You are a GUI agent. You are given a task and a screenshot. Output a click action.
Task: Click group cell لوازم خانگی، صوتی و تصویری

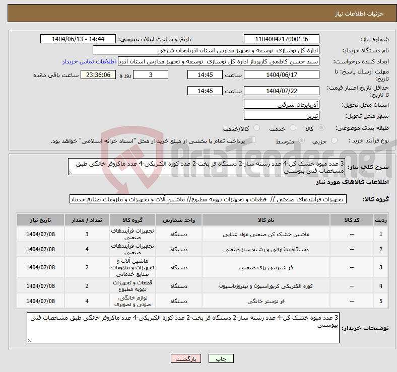[x=133, y=301]
